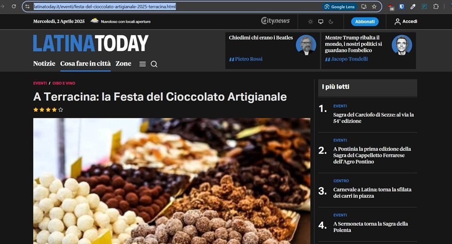Image resolution: width=452 pixels, height=244 pixels.
Task: Click the date Mercoledì, 2 Aprile 2025
Action: 59,21
